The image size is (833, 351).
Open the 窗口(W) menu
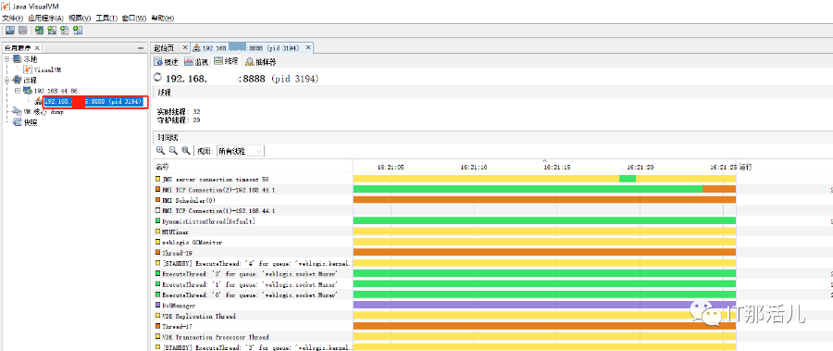tap(134, 19)
